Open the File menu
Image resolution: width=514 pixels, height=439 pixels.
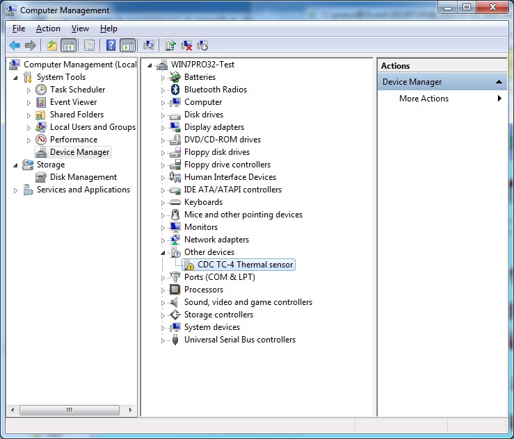pyautogui.click(x=19, y=28)
